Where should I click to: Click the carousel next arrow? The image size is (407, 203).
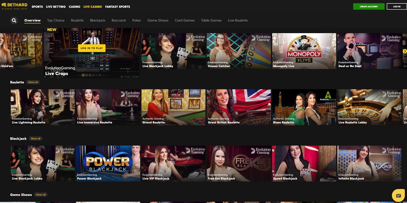(405, 51)
